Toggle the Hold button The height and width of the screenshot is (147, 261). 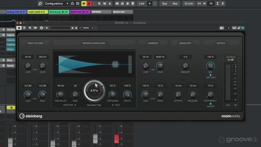(x=113, y=105)
